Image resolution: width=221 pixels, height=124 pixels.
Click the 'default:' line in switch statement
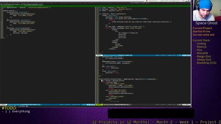[x=108, y=100]
